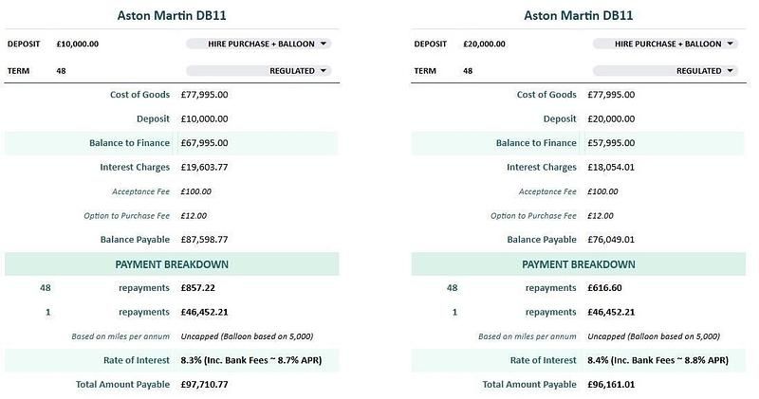Click left deposit field showing £10,000.00
Viewport: 759px width, 399px height.
[78, 44]
